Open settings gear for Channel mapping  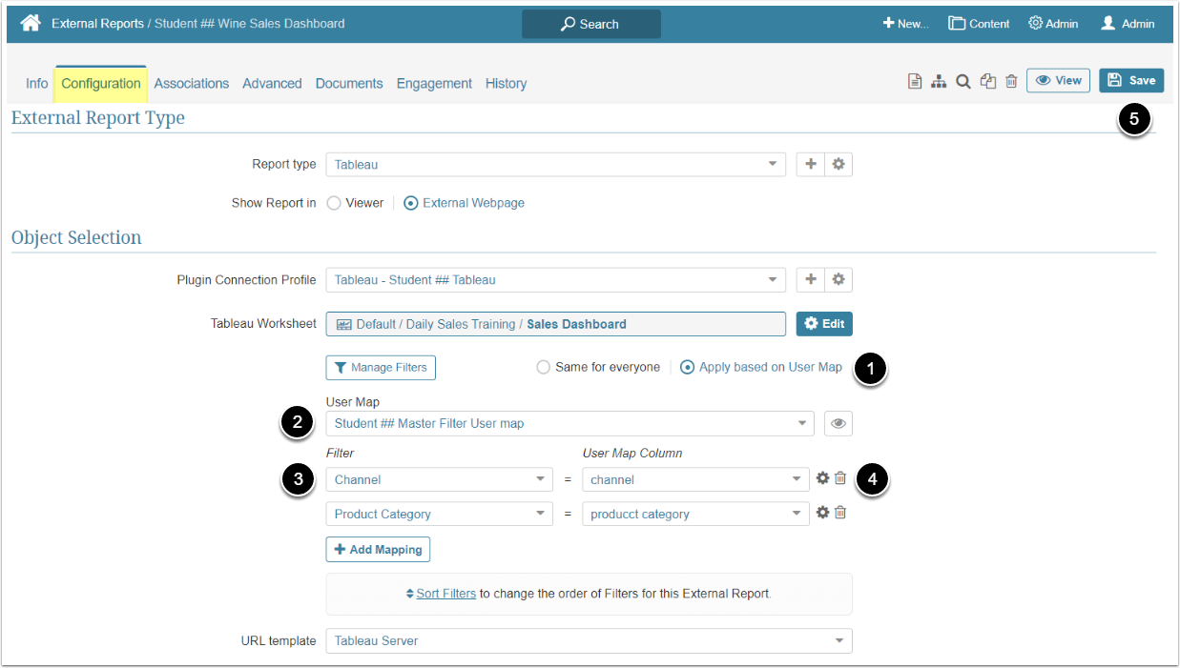coord(822,478)
